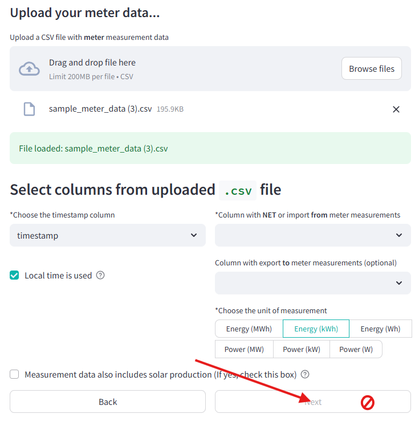419x422 pixels.
Task: Check the solar production measurement checkbox
Action: [14, 374]
